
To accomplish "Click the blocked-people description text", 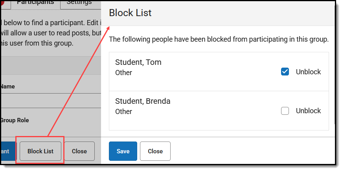I will point(219,39).
